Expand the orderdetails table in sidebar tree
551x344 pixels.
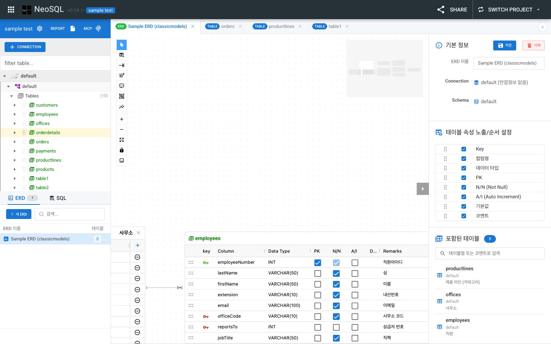tap(15, 132)
